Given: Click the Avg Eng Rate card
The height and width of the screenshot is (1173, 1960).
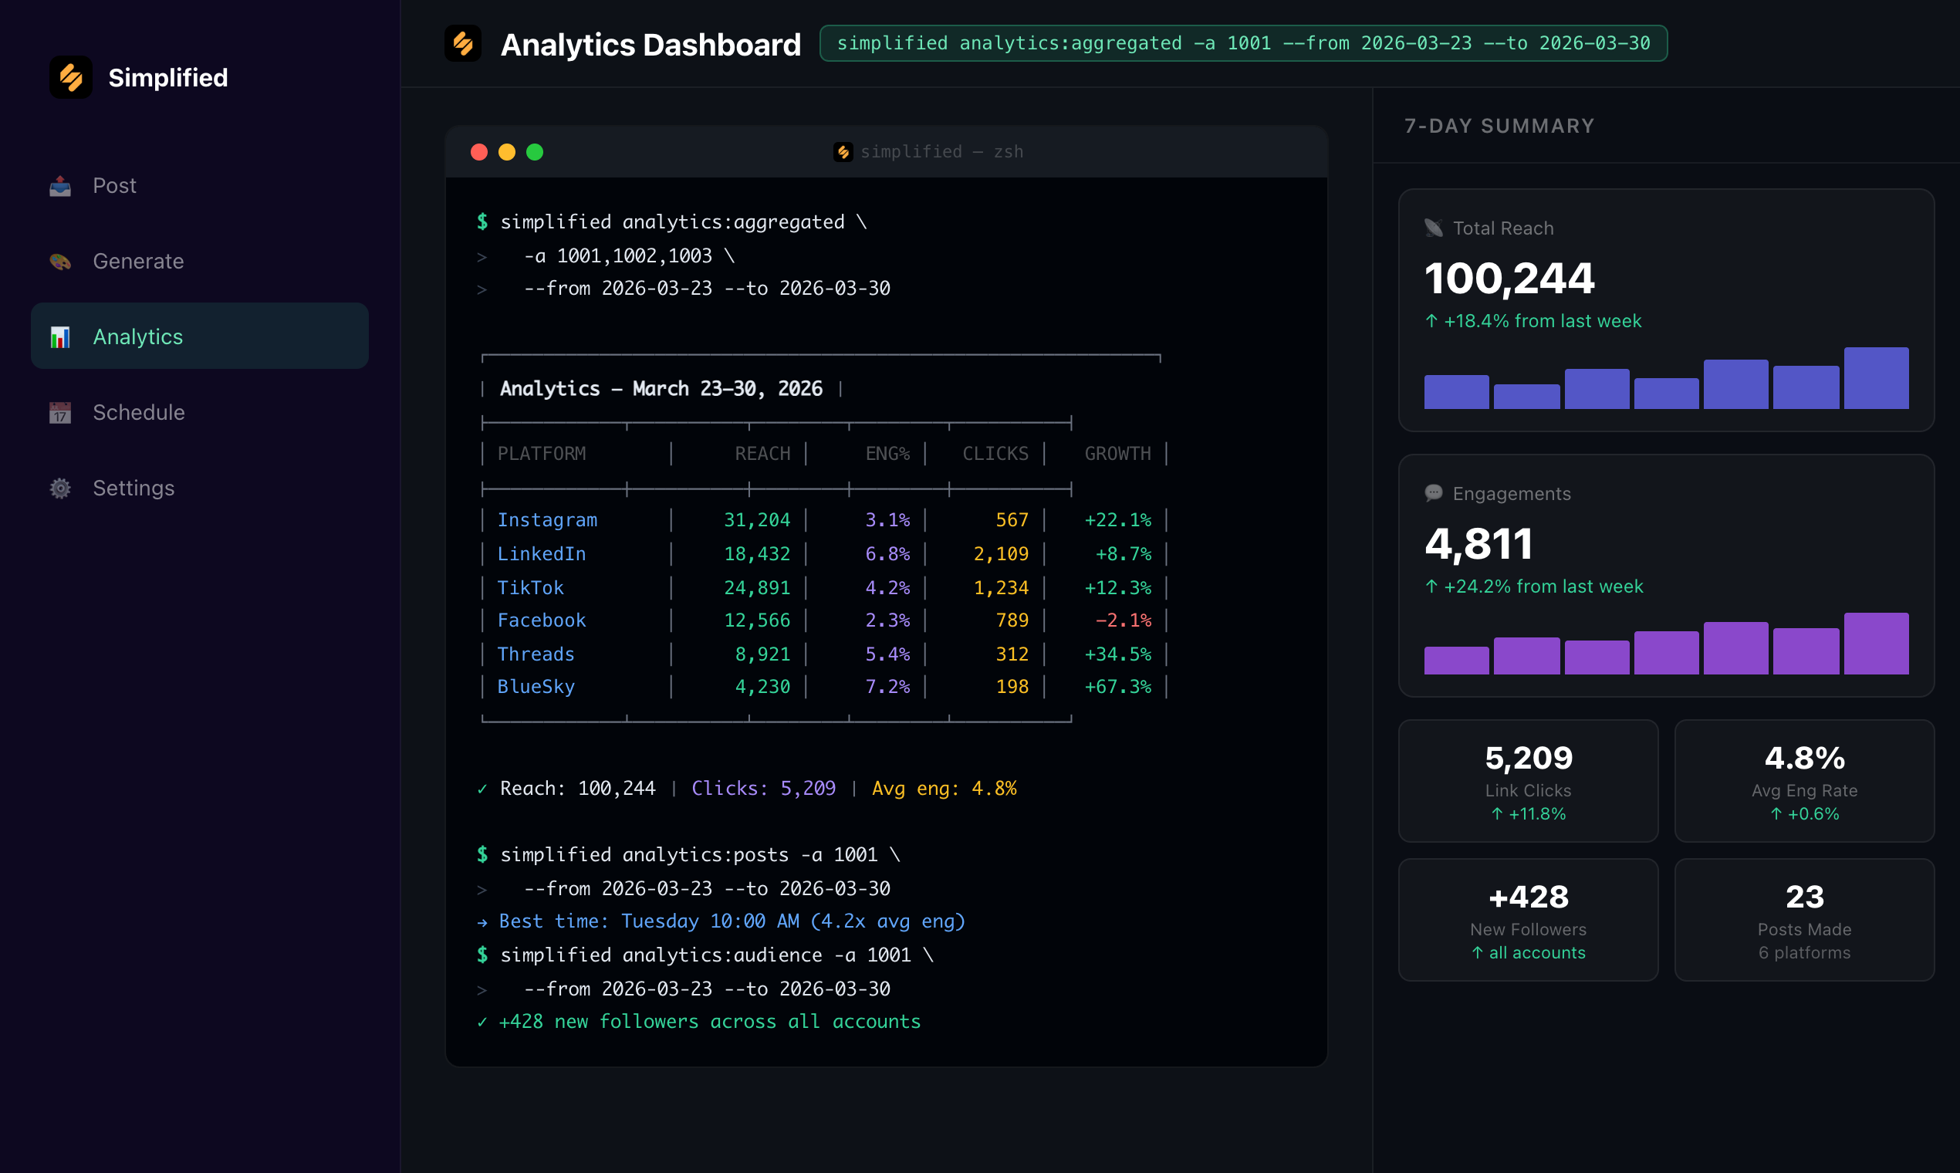Looking at the screenshot, I should (x=1804, y=781).
